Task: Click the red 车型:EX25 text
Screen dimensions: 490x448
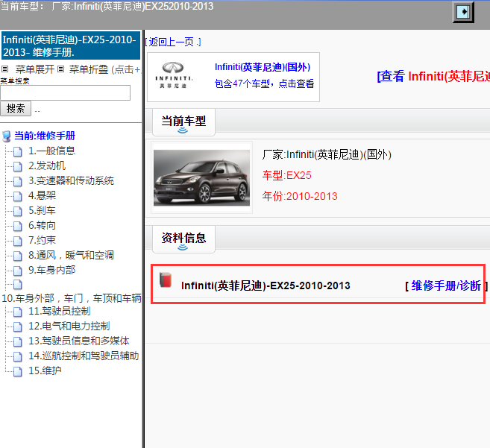Action: pyautogui.click(x=286, y=176)
